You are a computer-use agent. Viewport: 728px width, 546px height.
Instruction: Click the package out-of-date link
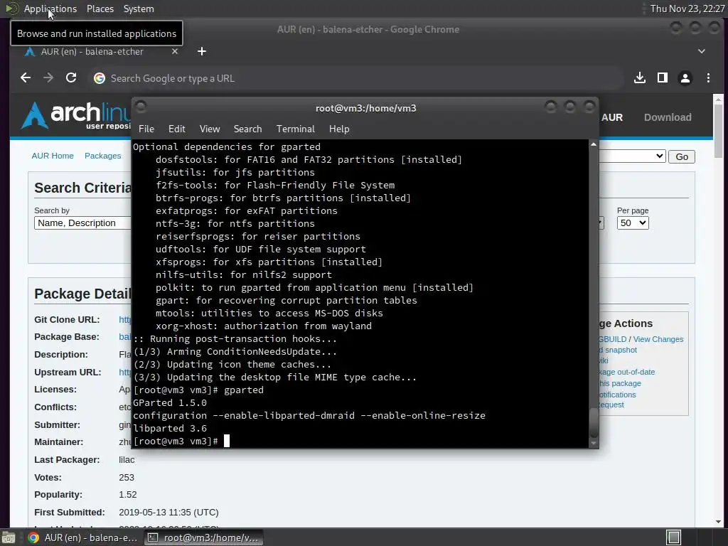[x=627, y=372]
